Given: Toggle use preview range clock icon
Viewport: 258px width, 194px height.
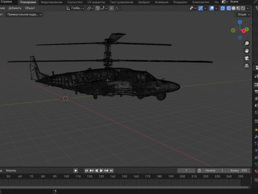Looking at the screenshot, I should click(199, 170).
